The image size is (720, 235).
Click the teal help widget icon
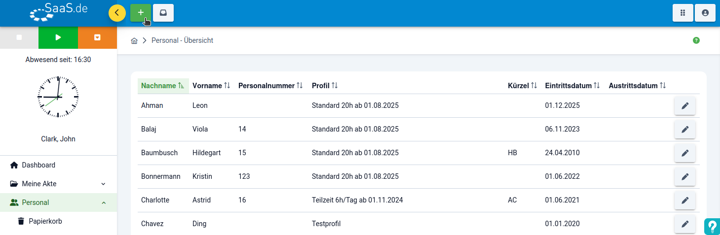tap(712, 226)
